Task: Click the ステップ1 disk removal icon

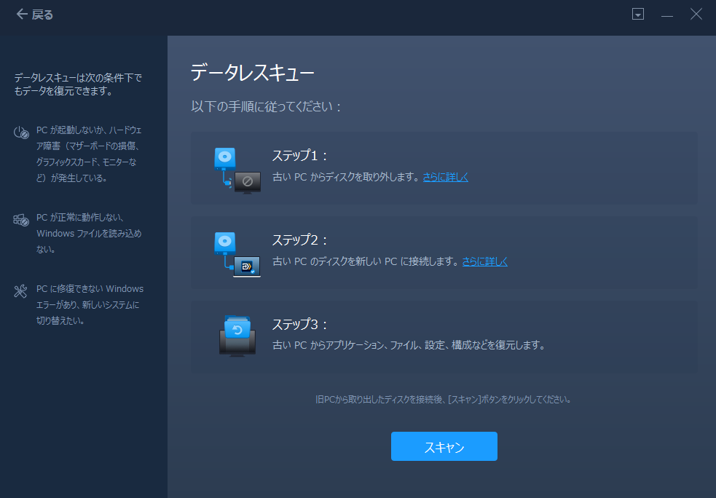Action: [237, 170]
